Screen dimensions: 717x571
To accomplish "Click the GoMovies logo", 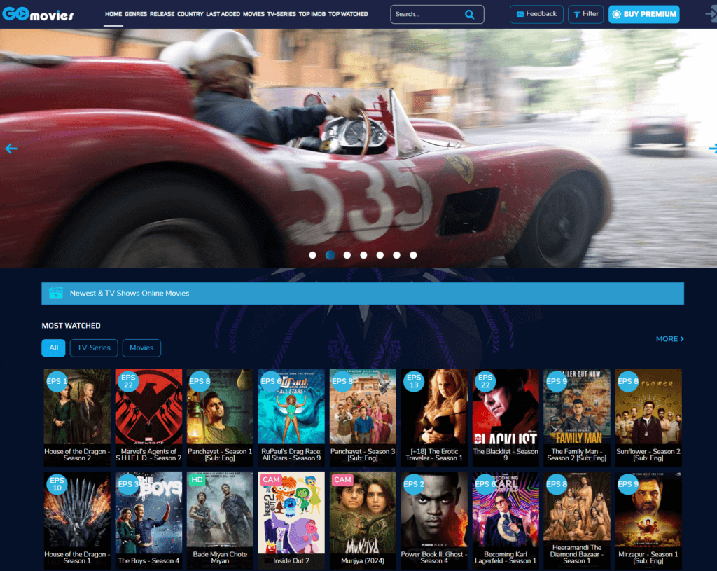I will (x=38, y=14).
